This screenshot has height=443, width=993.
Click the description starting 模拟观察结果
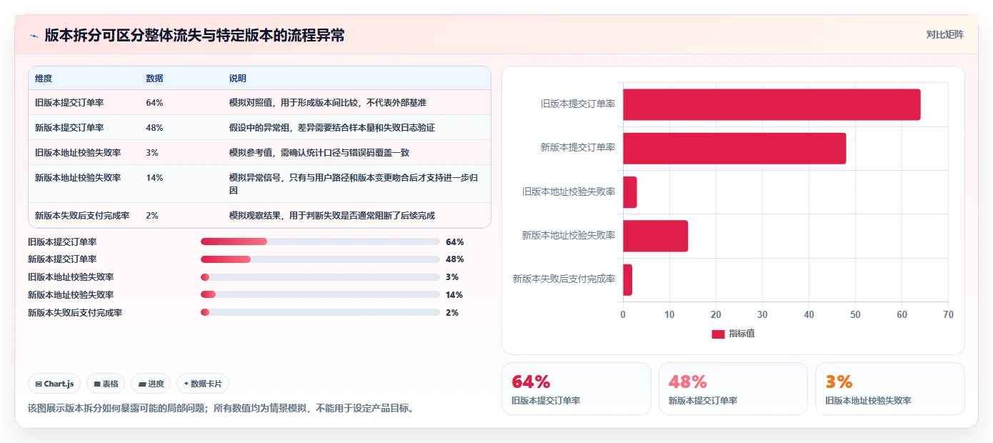[x=331, y=216]
